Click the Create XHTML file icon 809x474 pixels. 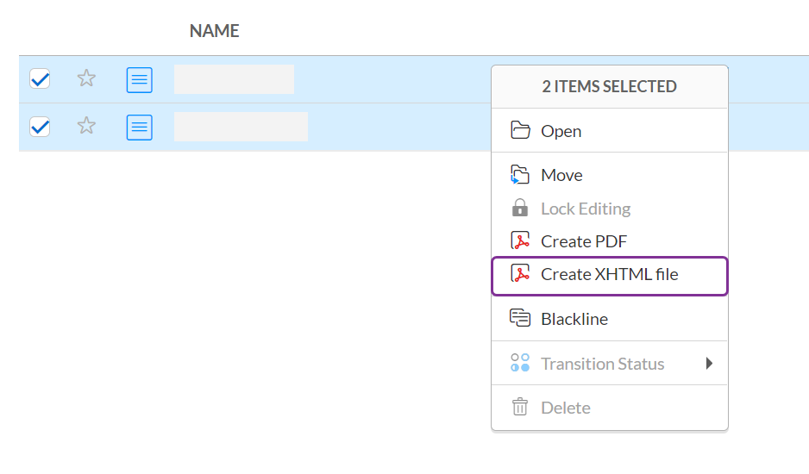[x=520, y=273]
